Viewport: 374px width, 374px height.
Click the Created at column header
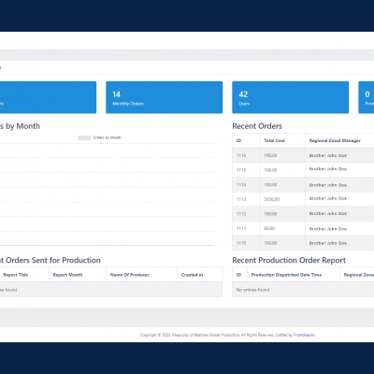[x=193, y=275]
